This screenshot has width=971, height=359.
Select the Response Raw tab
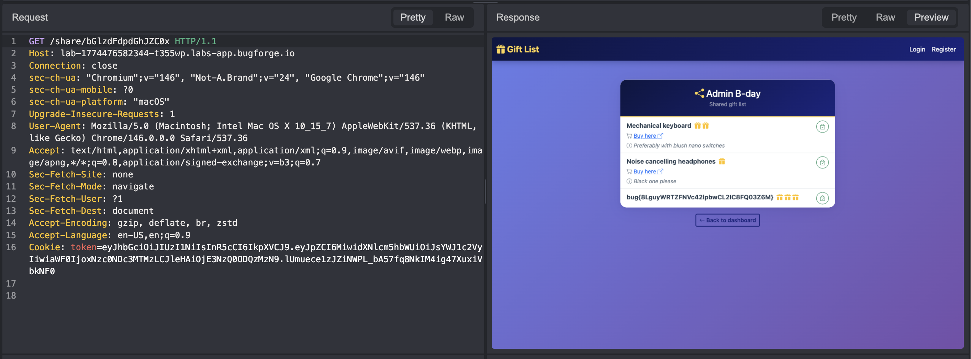pyautogui.click(x=885, y=17)
